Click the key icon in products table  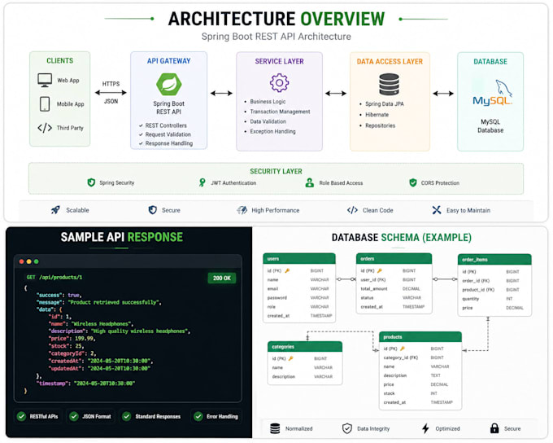402,349
